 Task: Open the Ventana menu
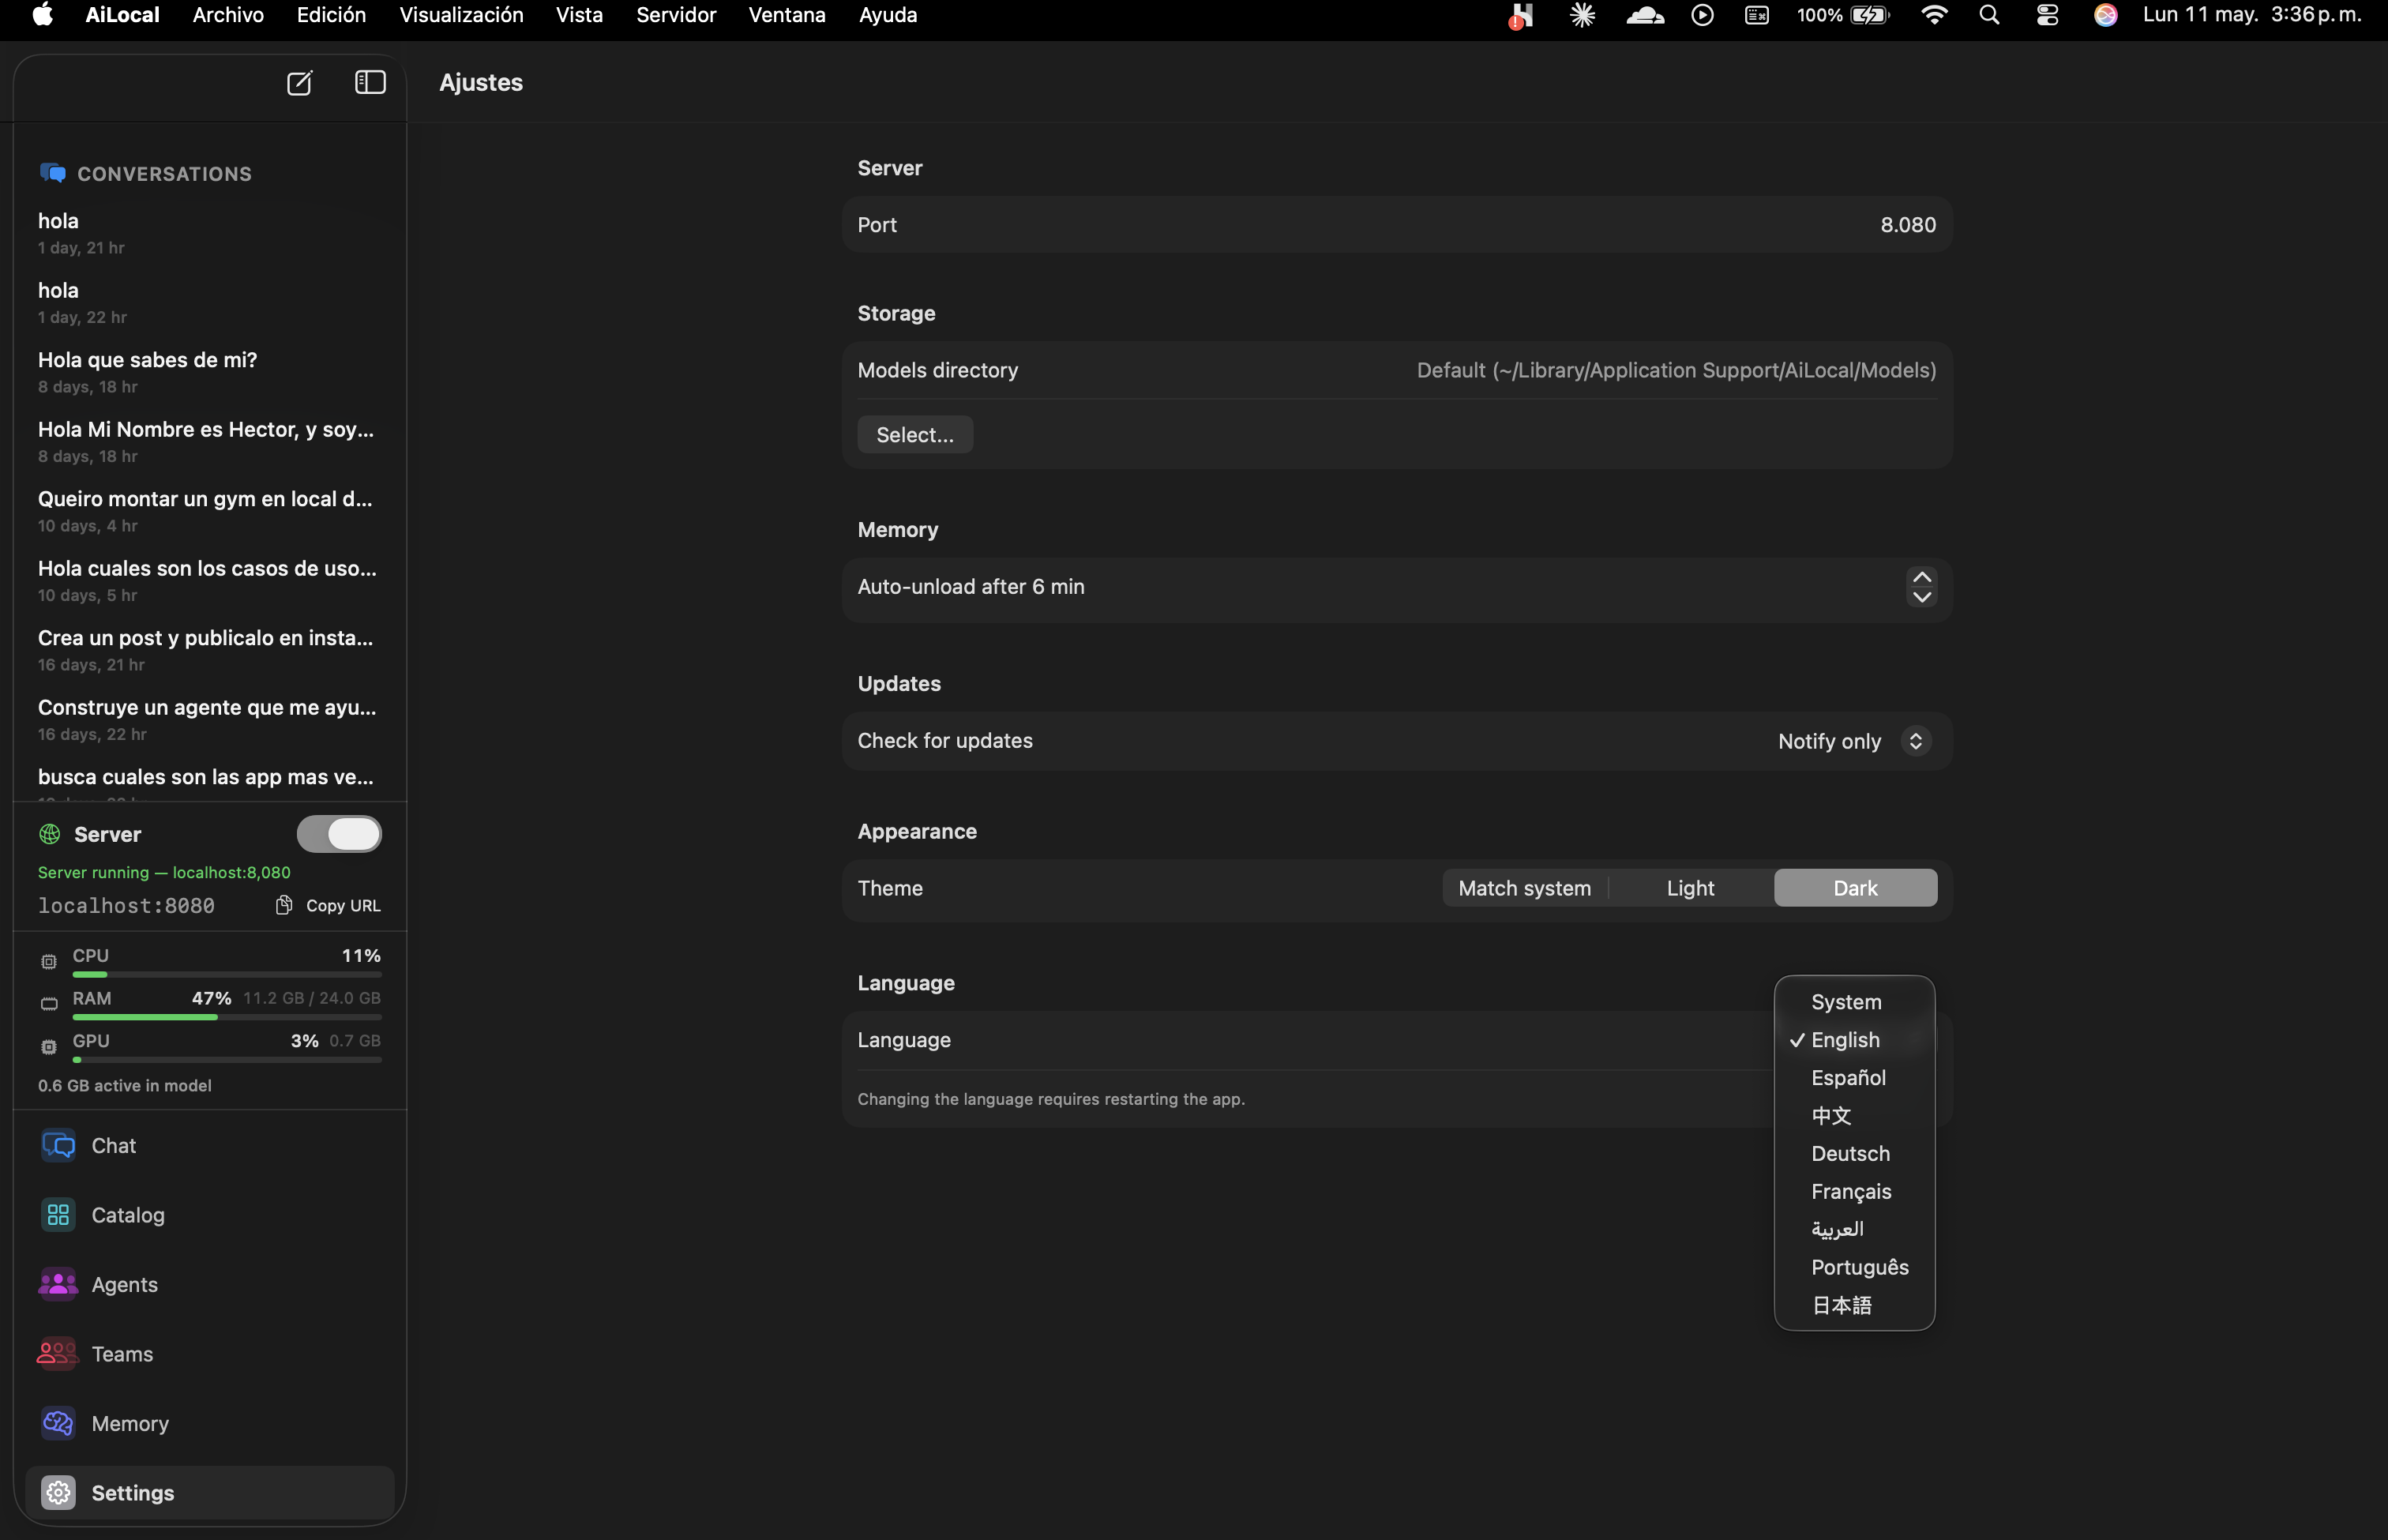(787, 15)
